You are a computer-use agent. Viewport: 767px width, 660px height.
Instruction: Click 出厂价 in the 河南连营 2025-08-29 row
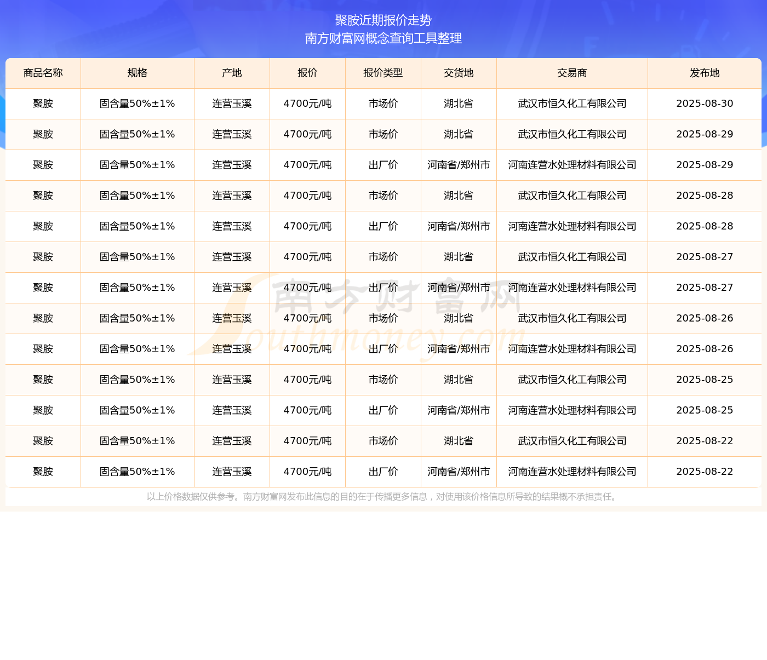tap(383, 165)
